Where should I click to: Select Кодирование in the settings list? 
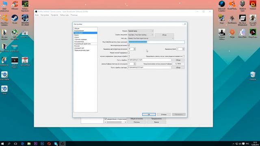85,31
